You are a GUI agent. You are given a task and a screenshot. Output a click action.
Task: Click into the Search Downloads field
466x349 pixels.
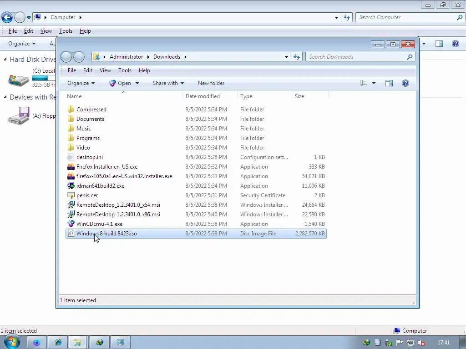[x=357, y=57]
